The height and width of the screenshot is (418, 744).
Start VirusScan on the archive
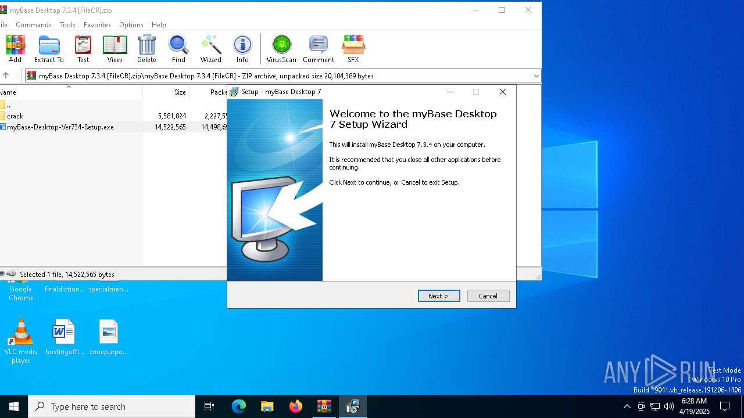point(281,49)
